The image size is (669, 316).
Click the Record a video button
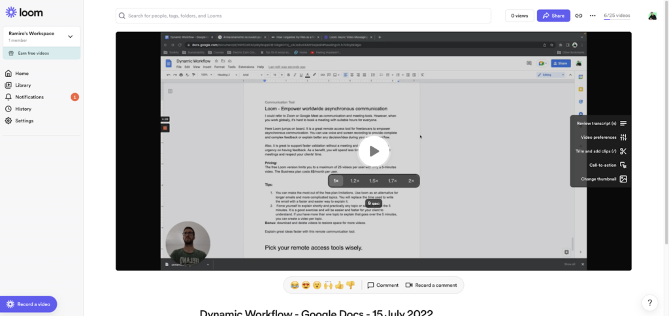28,304
